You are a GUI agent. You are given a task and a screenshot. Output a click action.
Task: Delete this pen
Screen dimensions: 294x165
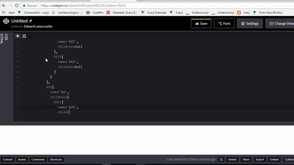(x=232, y=159)
